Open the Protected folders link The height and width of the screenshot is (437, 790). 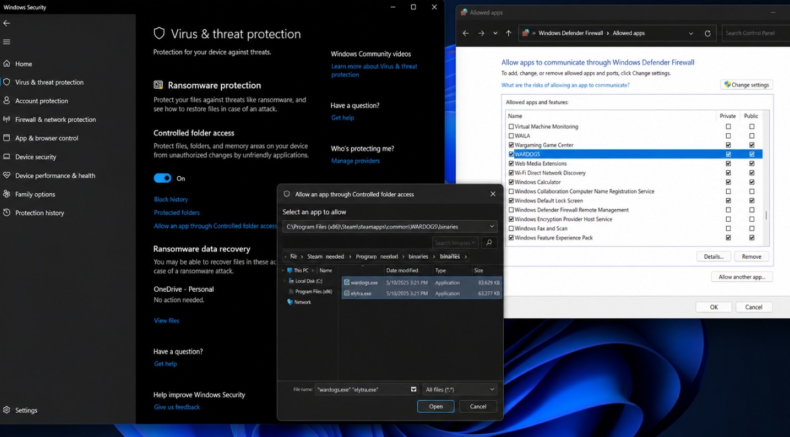(x=177, y=212)
